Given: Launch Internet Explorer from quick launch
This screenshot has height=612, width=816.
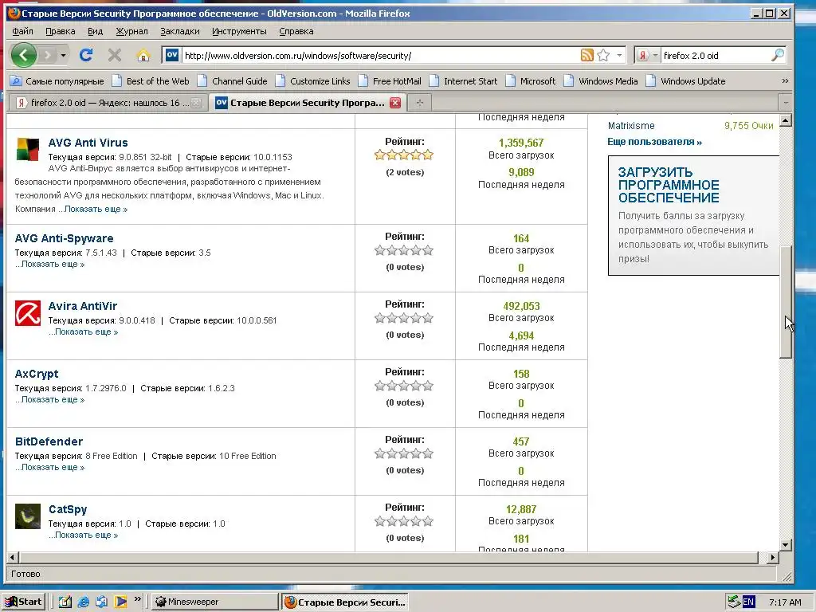Looking at the screenshot, I should 83,602.
